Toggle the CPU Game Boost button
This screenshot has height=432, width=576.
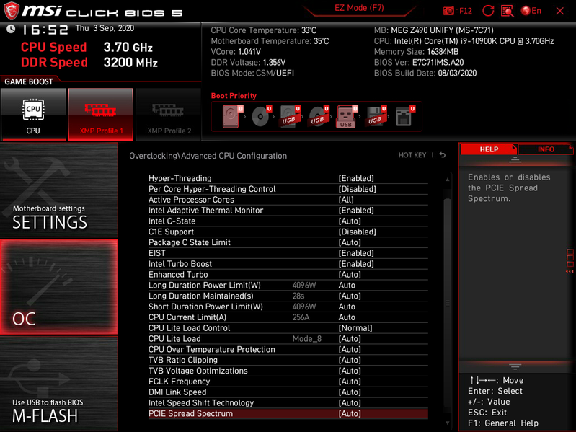pos(33,115)
